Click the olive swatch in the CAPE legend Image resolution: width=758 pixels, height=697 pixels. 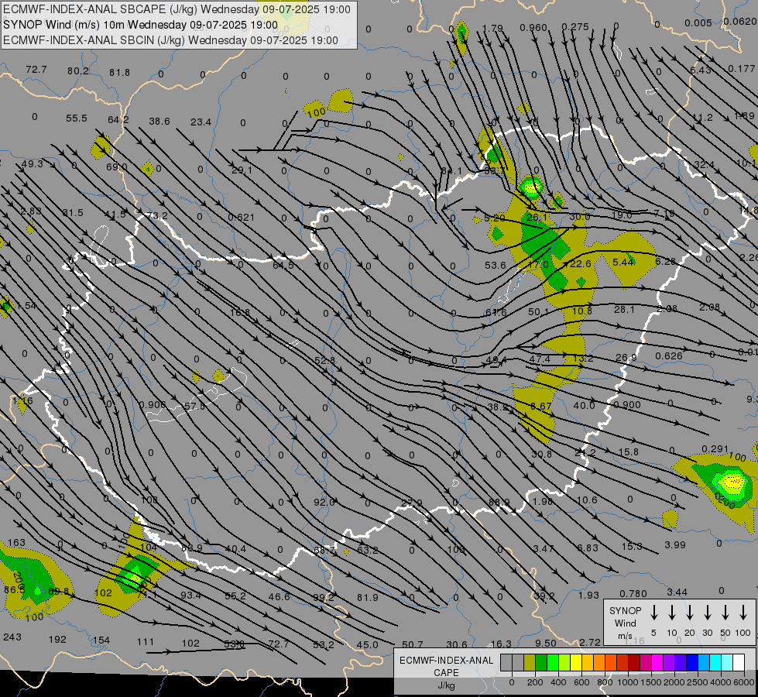(530, 663)
